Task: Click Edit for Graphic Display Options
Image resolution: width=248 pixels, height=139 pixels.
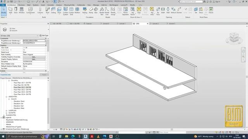Action: (34, 59)
